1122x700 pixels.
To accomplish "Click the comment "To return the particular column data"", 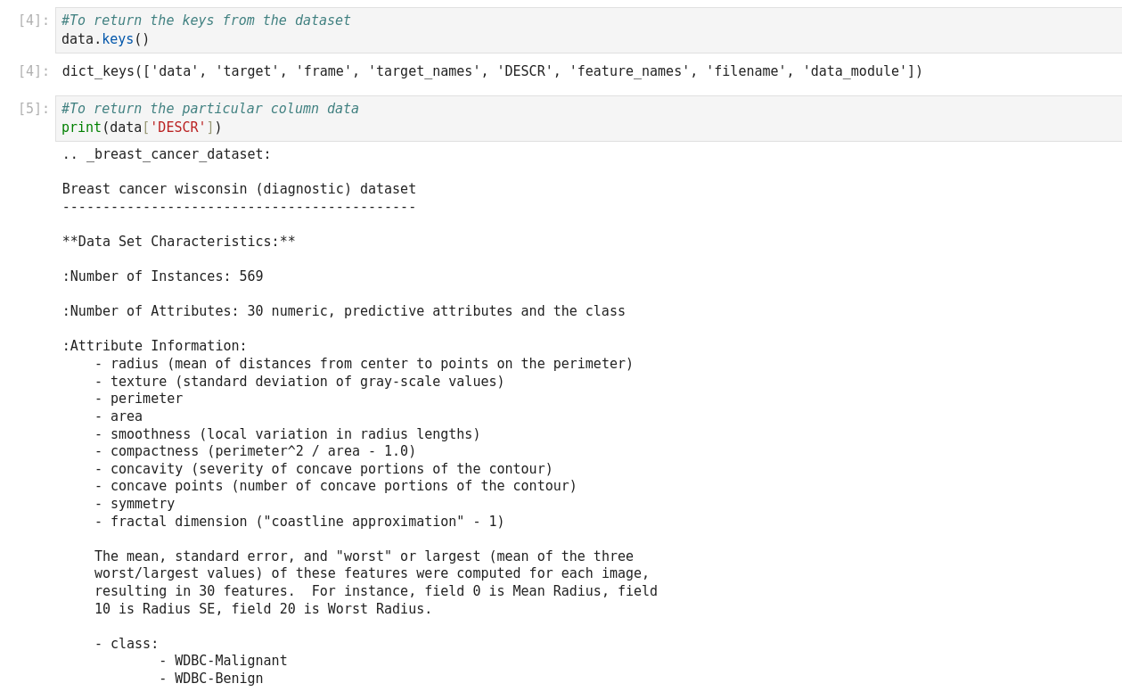I will point(210,109).
